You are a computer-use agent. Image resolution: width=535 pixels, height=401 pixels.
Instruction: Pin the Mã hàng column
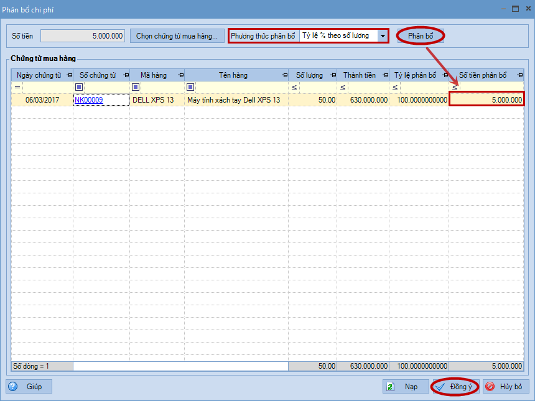pos(181,75)
